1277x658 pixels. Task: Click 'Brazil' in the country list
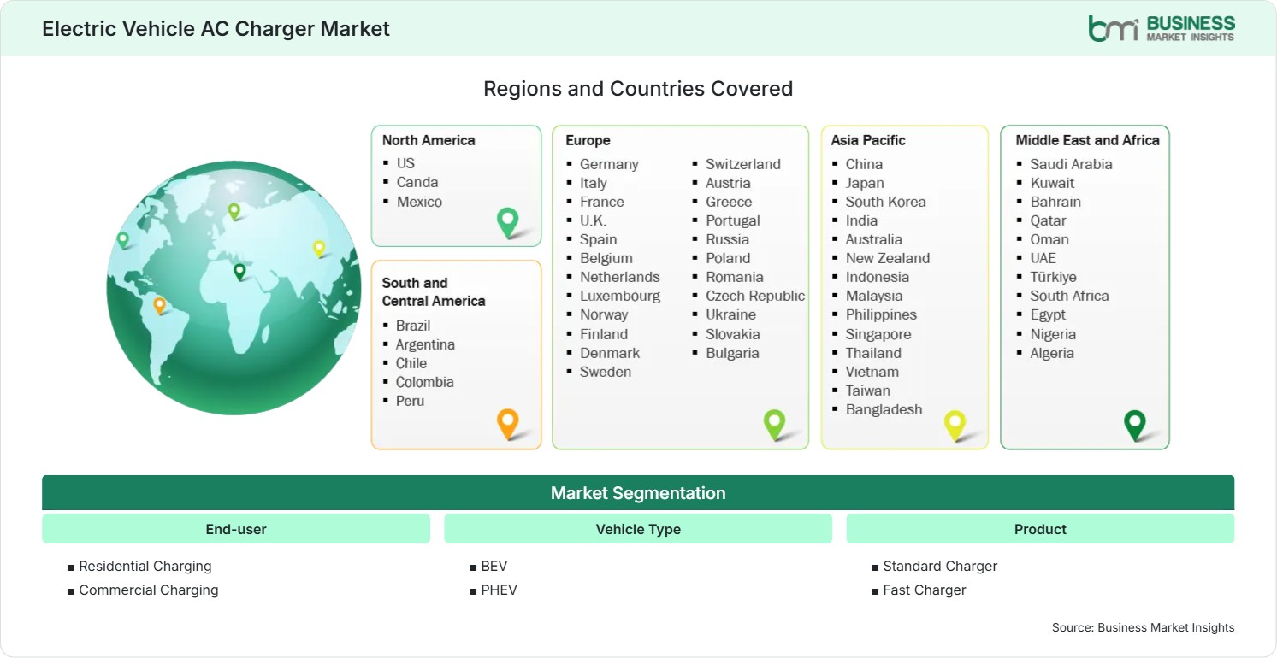[x=413, y=326]
